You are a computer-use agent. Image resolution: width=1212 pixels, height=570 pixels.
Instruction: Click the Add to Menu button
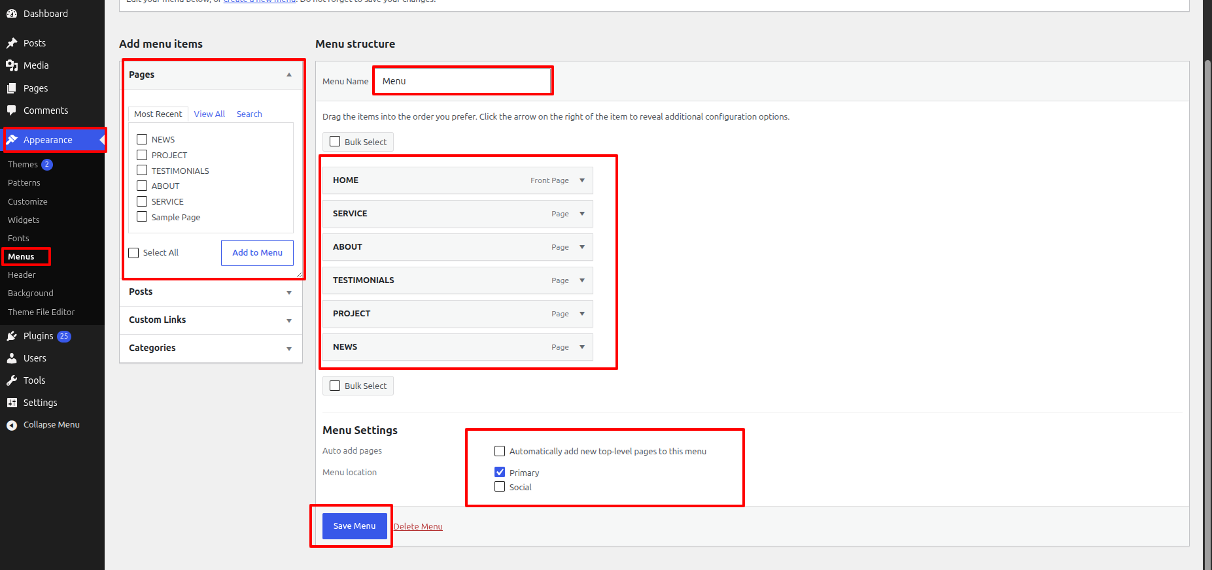click(x=258, y=253)
